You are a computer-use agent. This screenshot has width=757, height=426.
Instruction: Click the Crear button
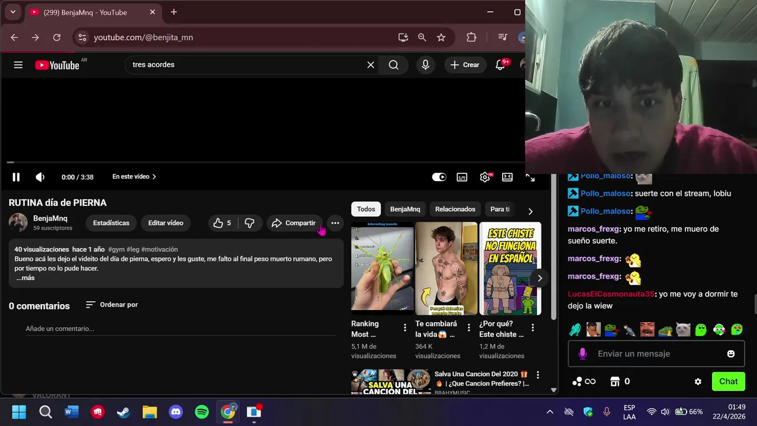pyautogui.click(x=465, y=65)
